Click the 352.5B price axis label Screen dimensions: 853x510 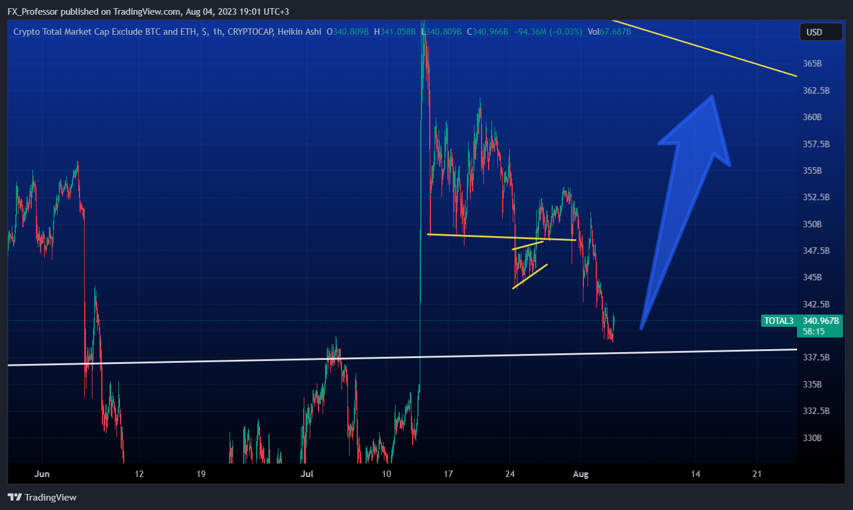point(817,197)
